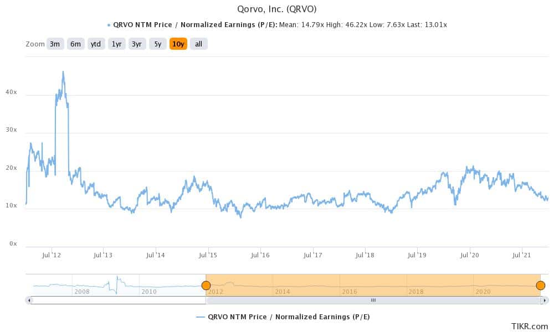The width and height of the screenshot is (554, 332).
Task: Click the 40x y-axis label
Action: [11, 92]
